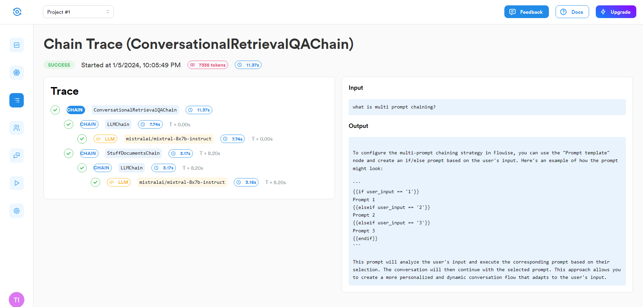Click the 11.37s duration badge
643x307 pixels.
[x=248, y=65]
